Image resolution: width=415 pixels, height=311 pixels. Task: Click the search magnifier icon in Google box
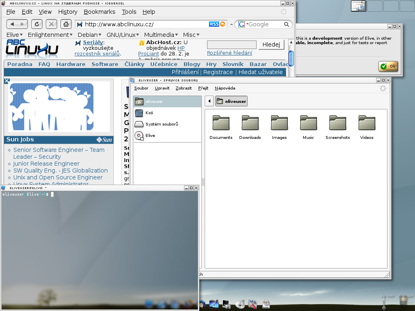[287, 24]
